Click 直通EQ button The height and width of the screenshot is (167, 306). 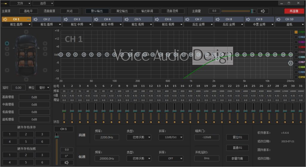[237, 148]
